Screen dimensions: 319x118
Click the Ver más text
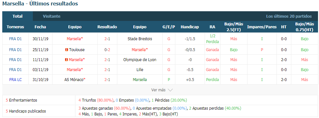pyautogui.click(x=159, y=90)
